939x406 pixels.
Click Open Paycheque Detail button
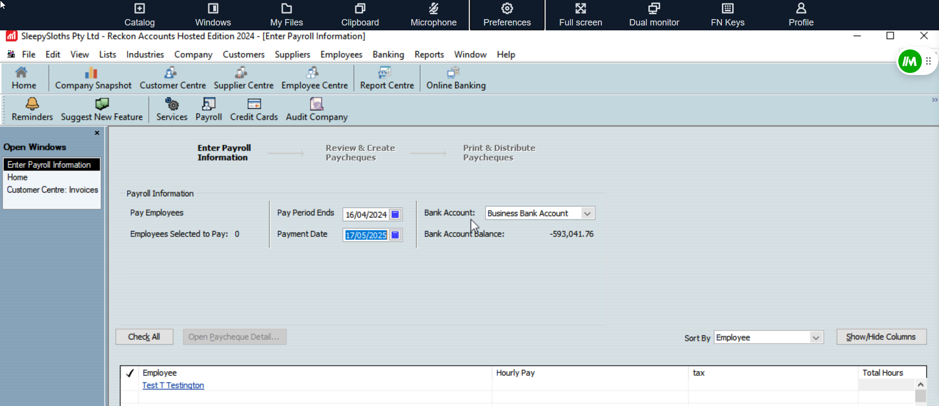(x=234, y=337)
